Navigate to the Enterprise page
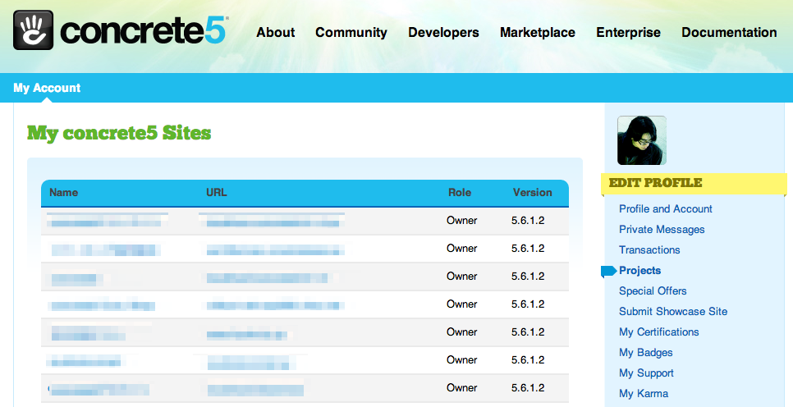The height and width of the screenshot is (407, 793). pyautogui.click(x=628, y=33)
